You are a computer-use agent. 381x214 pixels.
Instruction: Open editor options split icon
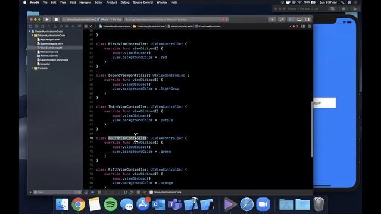(303, 26)
